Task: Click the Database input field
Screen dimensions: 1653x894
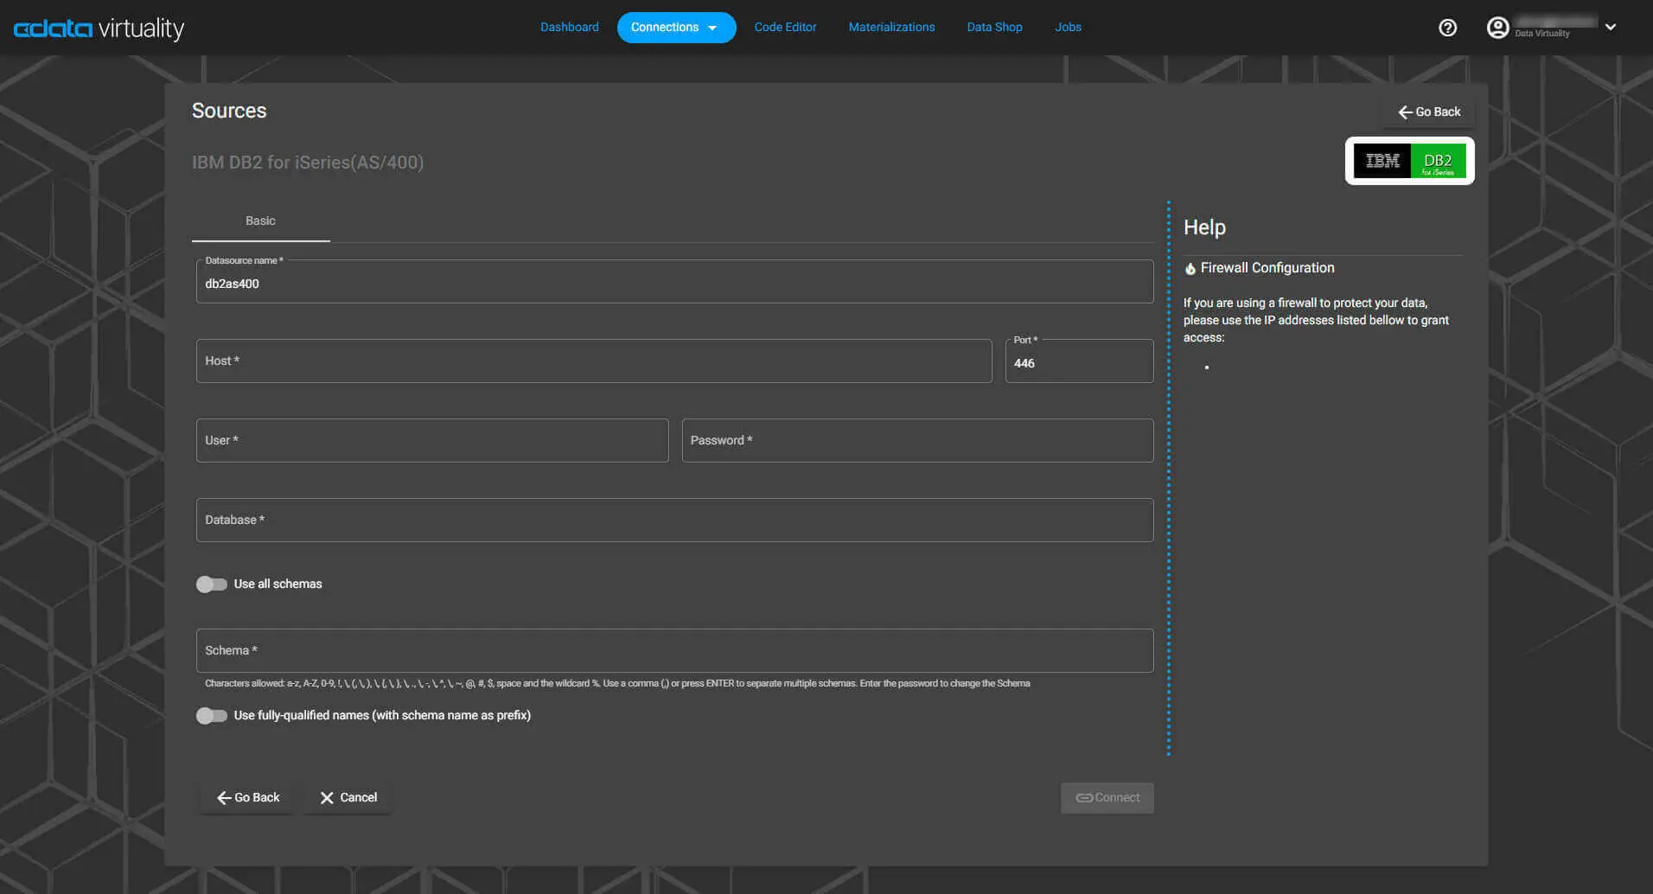Action: pos(674,520)
